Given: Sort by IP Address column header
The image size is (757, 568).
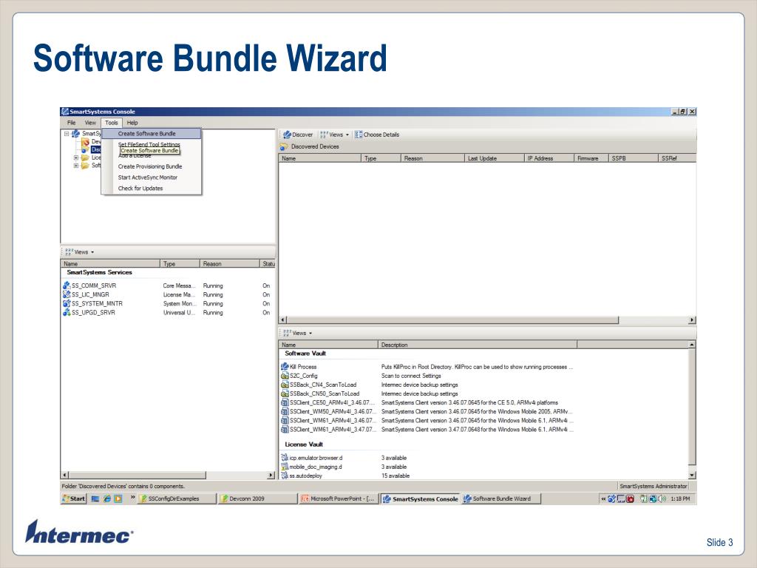Looking at the screenshot, I should [x=549, y=158].
